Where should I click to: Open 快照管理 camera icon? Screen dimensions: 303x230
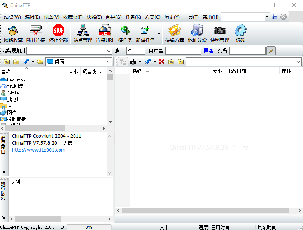coord(219,33)
